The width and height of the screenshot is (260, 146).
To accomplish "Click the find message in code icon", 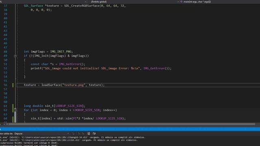I will coord(73,133).
